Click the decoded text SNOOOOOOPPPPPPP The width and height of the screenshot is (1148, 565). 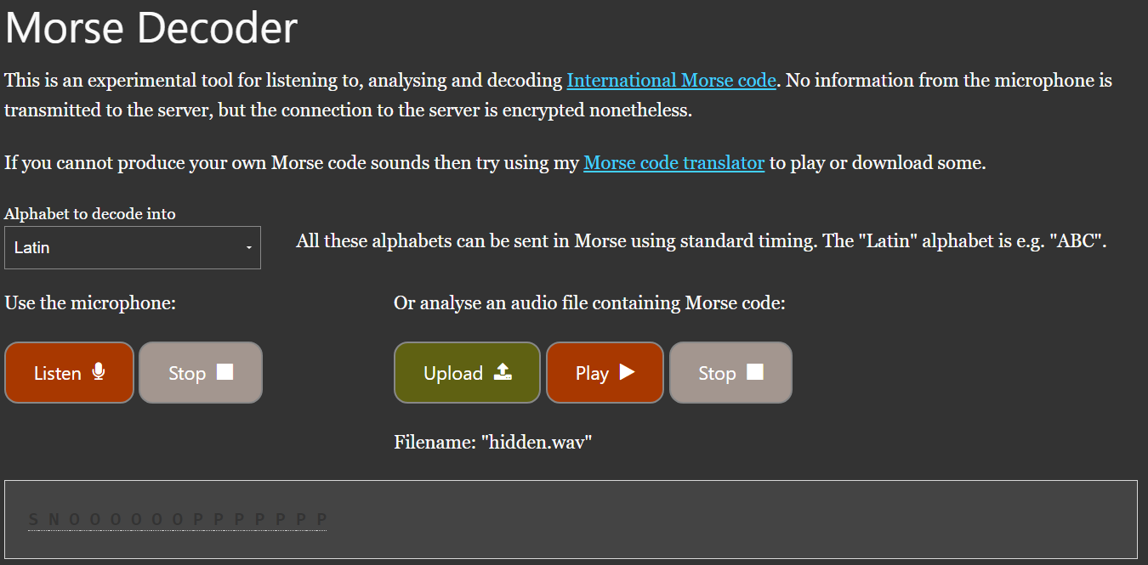[x=177, y=519]
